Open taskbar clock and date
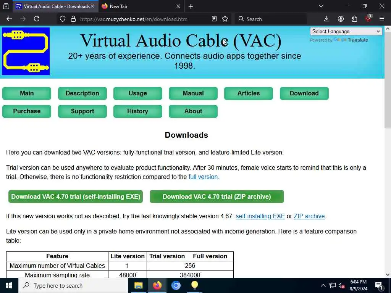The height and width of the screenshot is (293, 391). coord(358,285)
